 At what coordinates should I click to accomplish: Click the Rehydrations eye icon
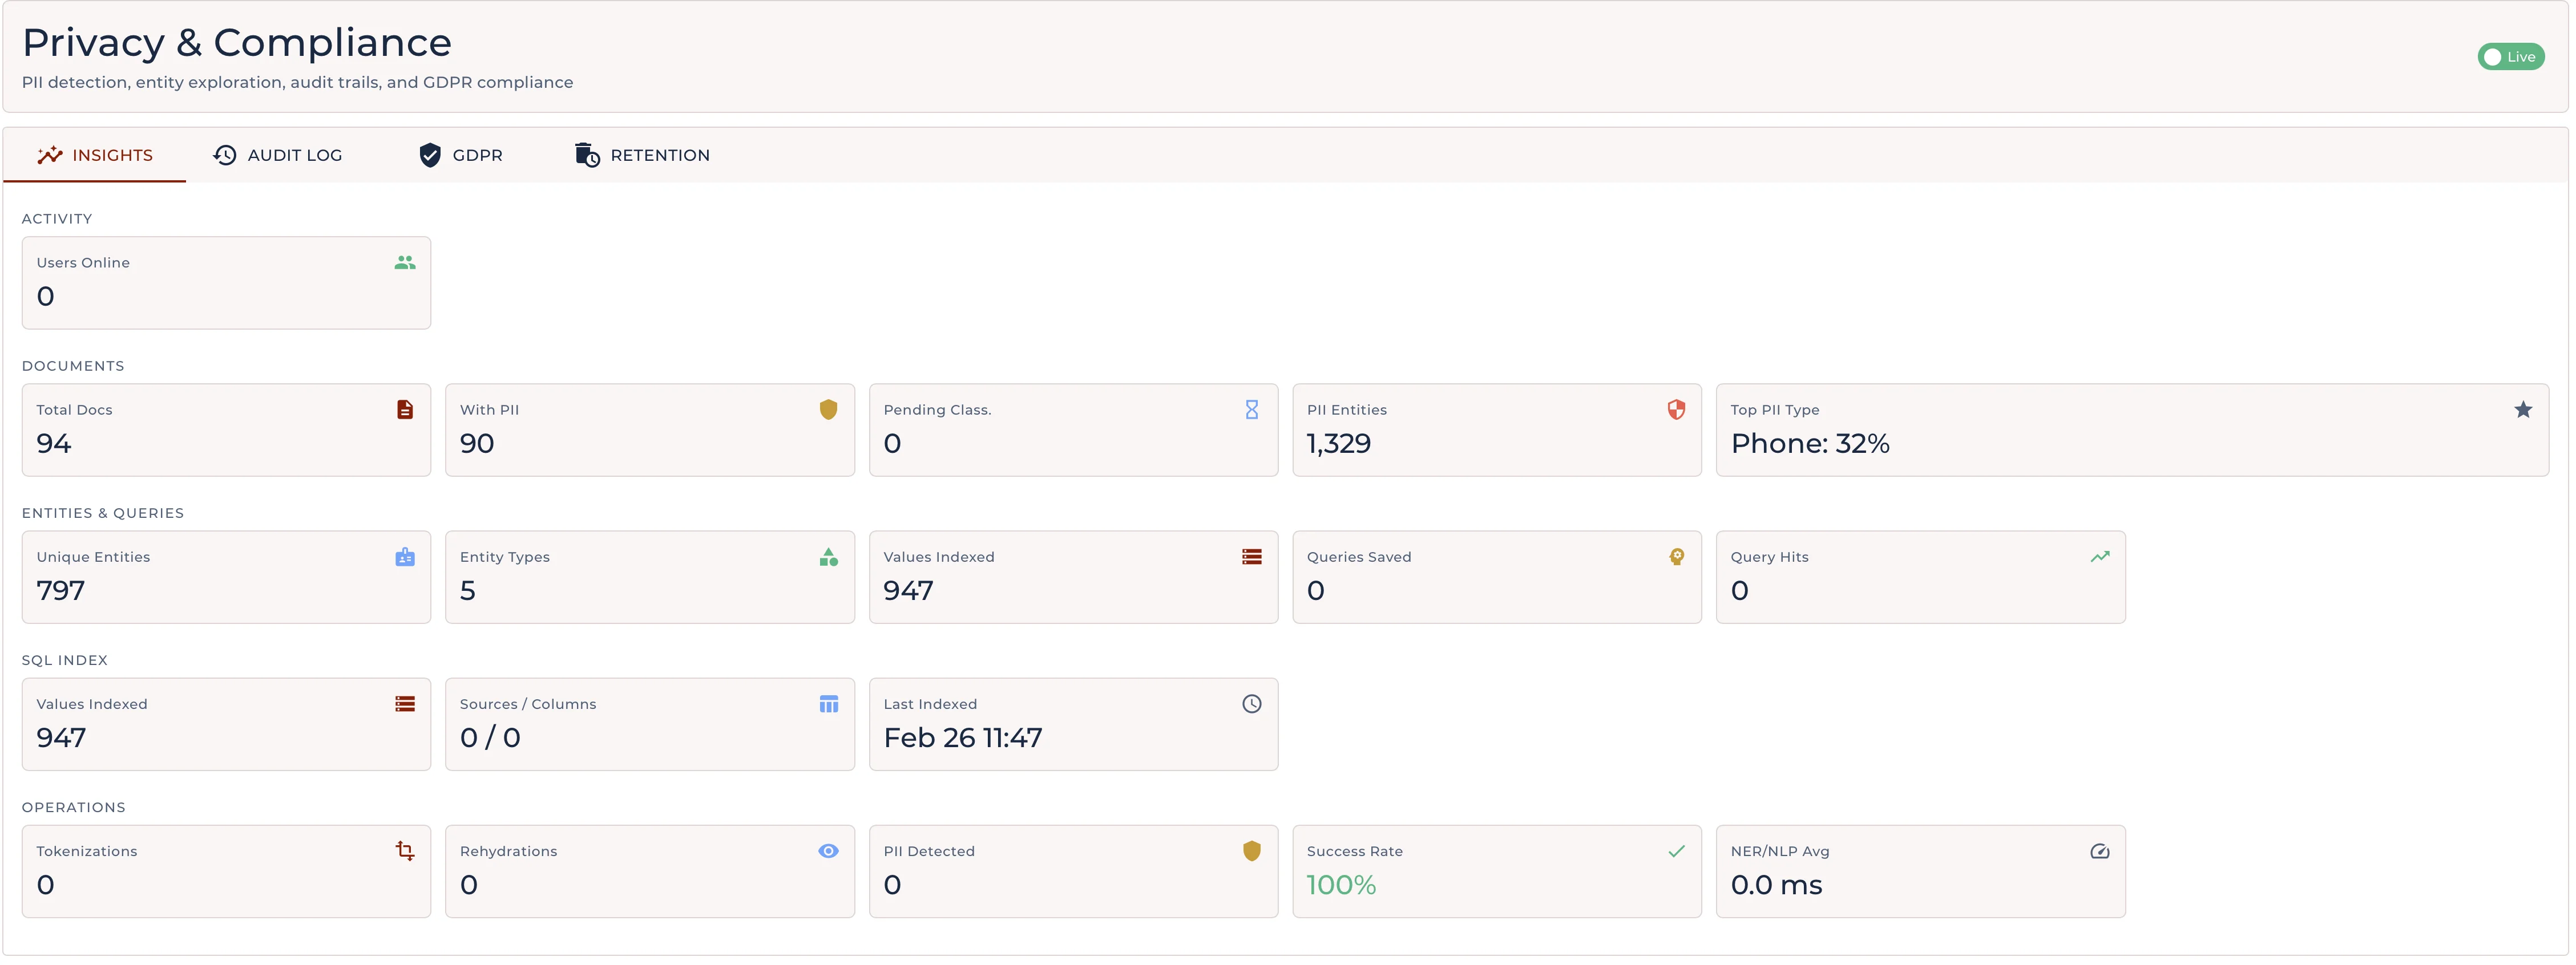(828, 851)
